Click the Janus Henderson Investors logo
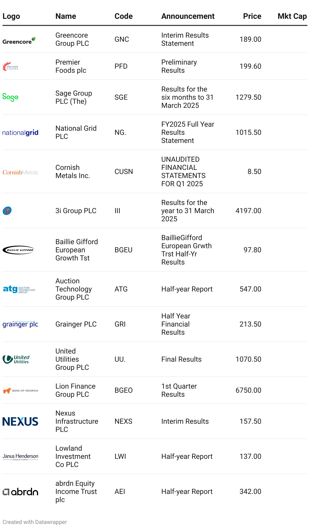 (x=20, y=457)
